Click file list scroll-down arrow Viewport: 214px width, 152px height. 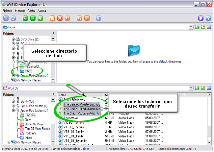tap(209, 142)
